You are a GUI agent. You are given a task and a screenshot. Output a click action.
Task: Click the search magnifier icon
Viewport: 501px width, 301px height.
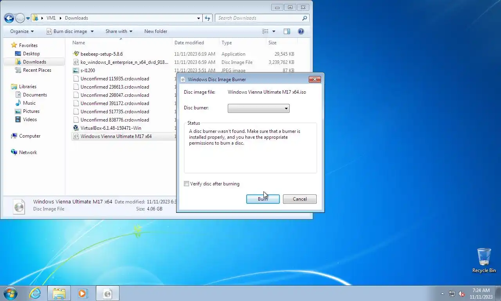tap(305, 18)
